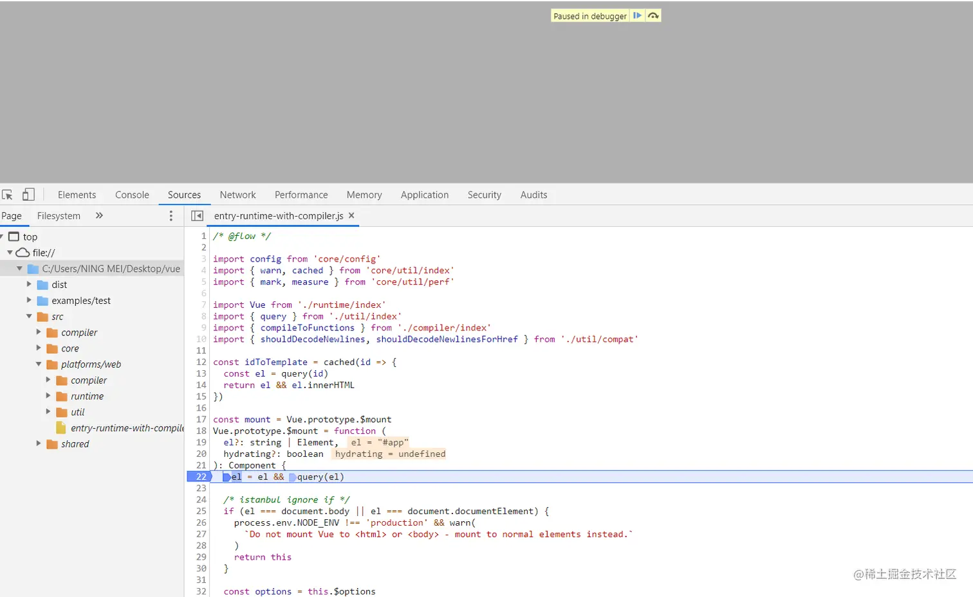Expand the shared folder arrow
973x597 pixels.
(x=39, y=443)
